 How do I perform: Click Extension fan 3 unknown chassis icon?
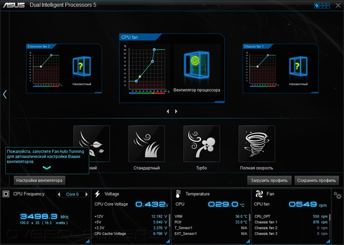click(82, 67)
